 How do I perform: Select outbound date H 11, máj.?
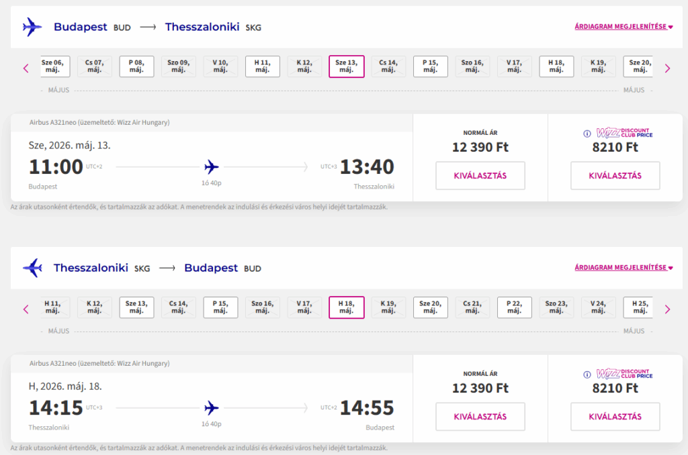262,66
